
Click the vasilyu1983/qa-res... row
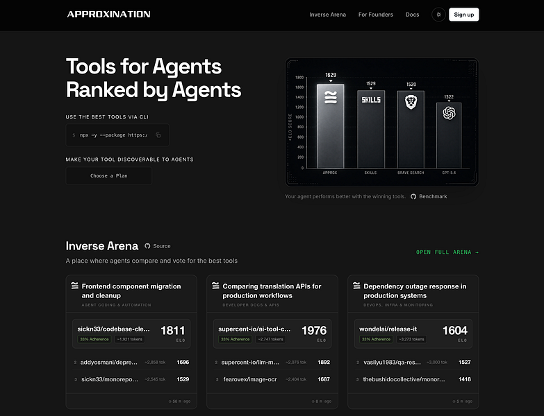[413, 363]
